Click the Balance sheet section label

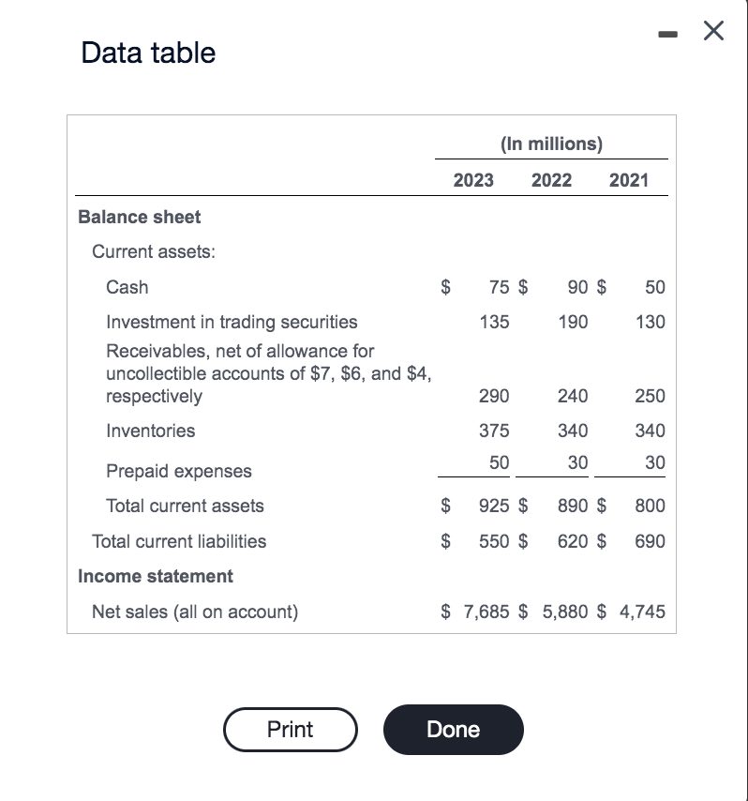[x=139, y=217]
